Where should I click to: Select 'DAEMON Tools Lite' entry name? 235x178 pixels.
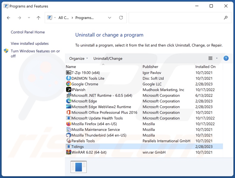88,78
